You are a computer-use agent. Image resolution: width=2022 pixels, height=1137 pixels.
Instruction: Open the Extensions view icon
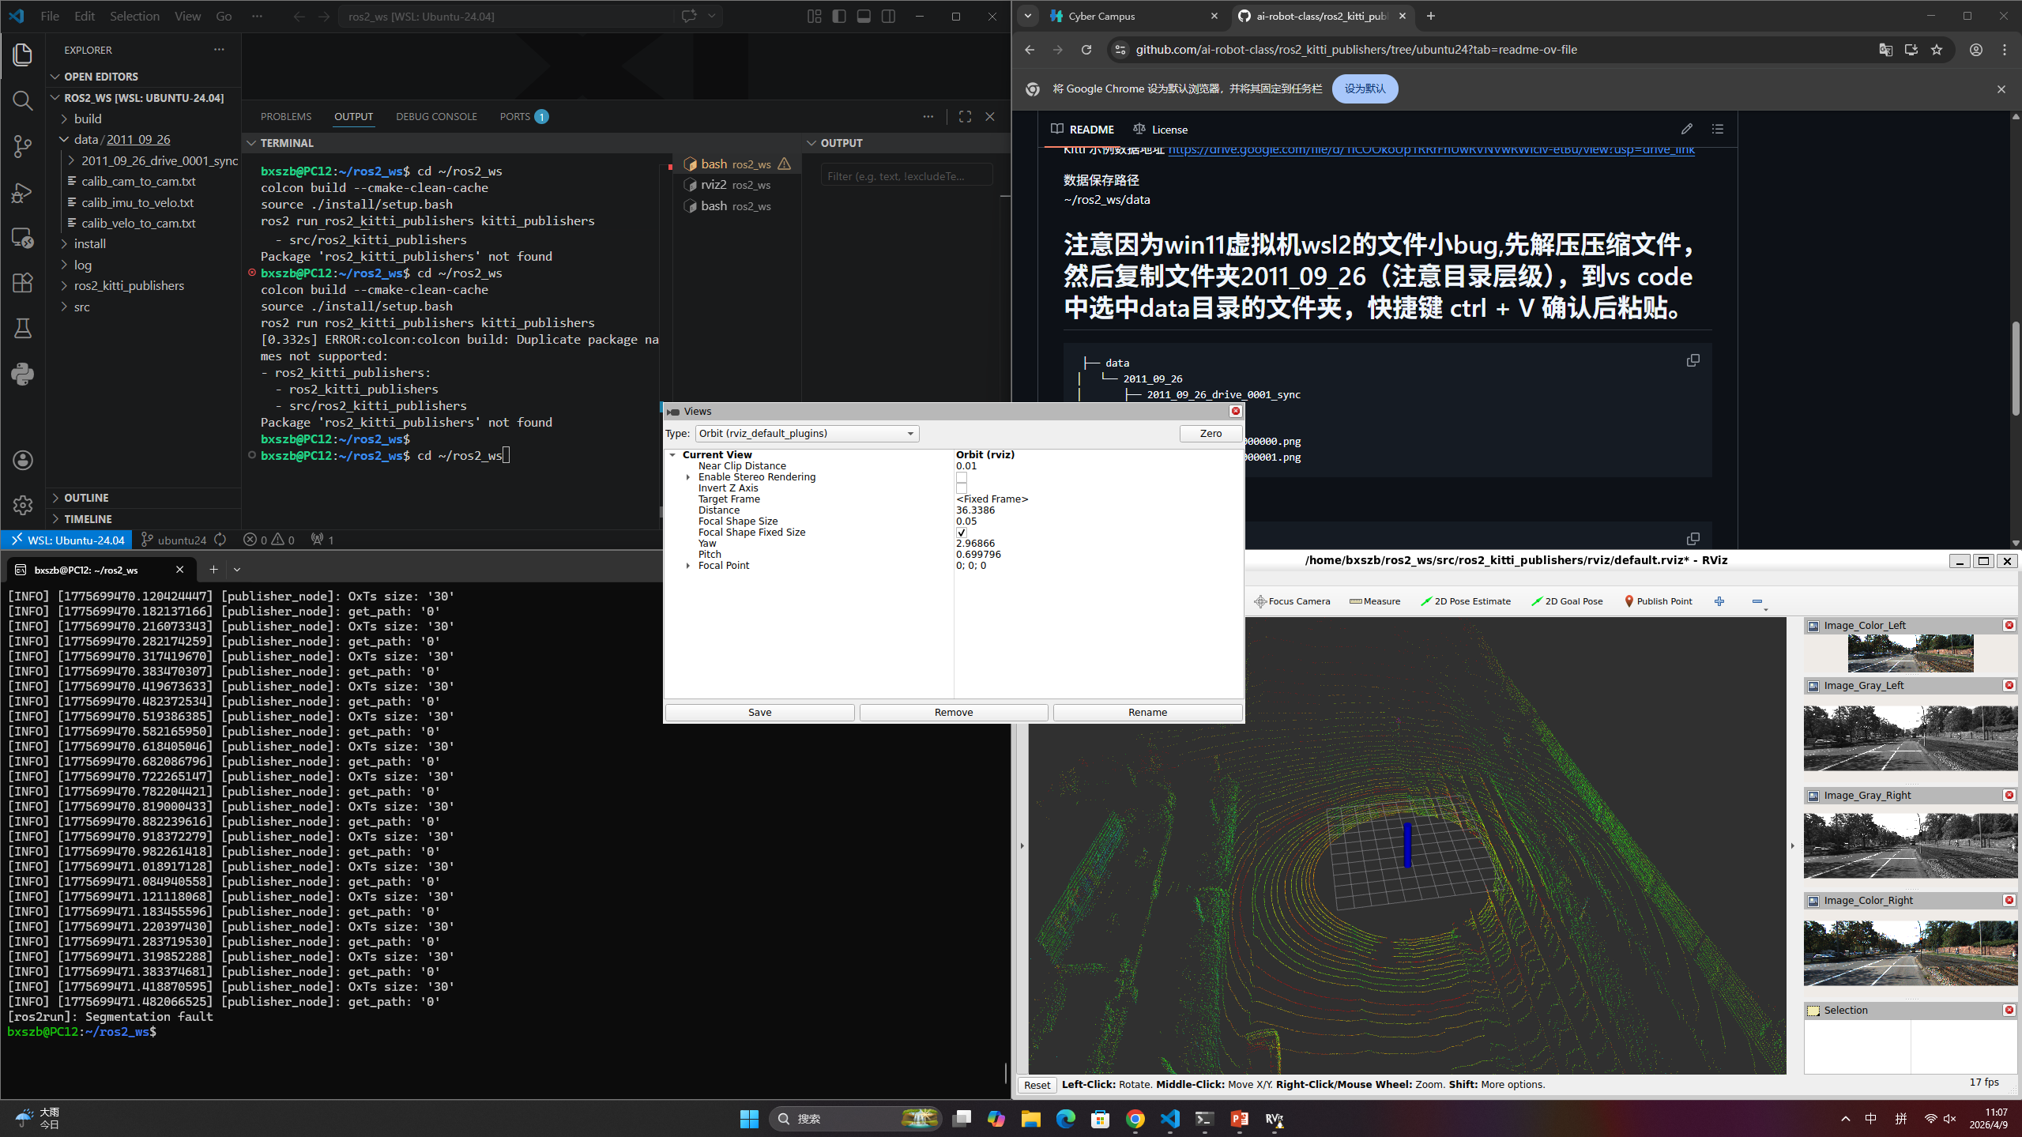(22, 283)
